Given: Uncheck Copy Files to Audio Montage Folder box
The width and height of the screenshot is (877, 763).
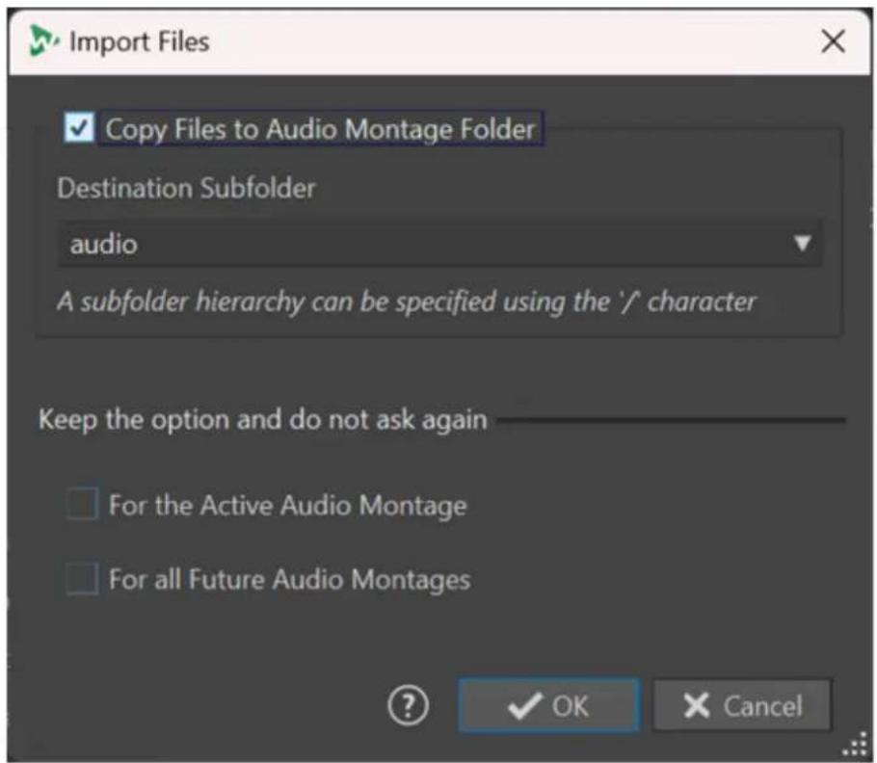Looking at the screenshot, I should coord(79,127).
